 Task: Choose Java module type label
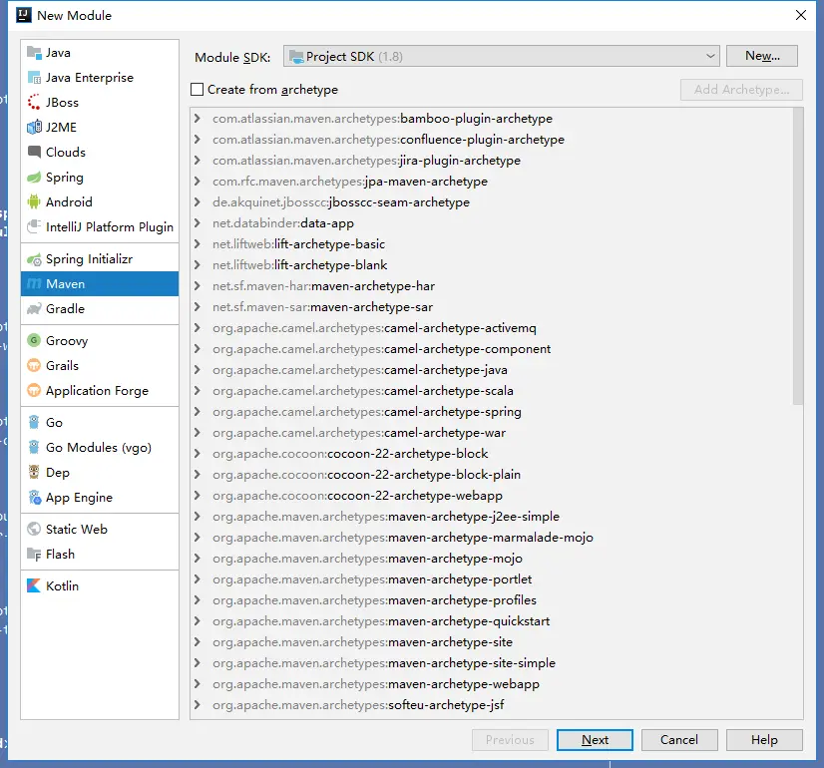[58, 53]
